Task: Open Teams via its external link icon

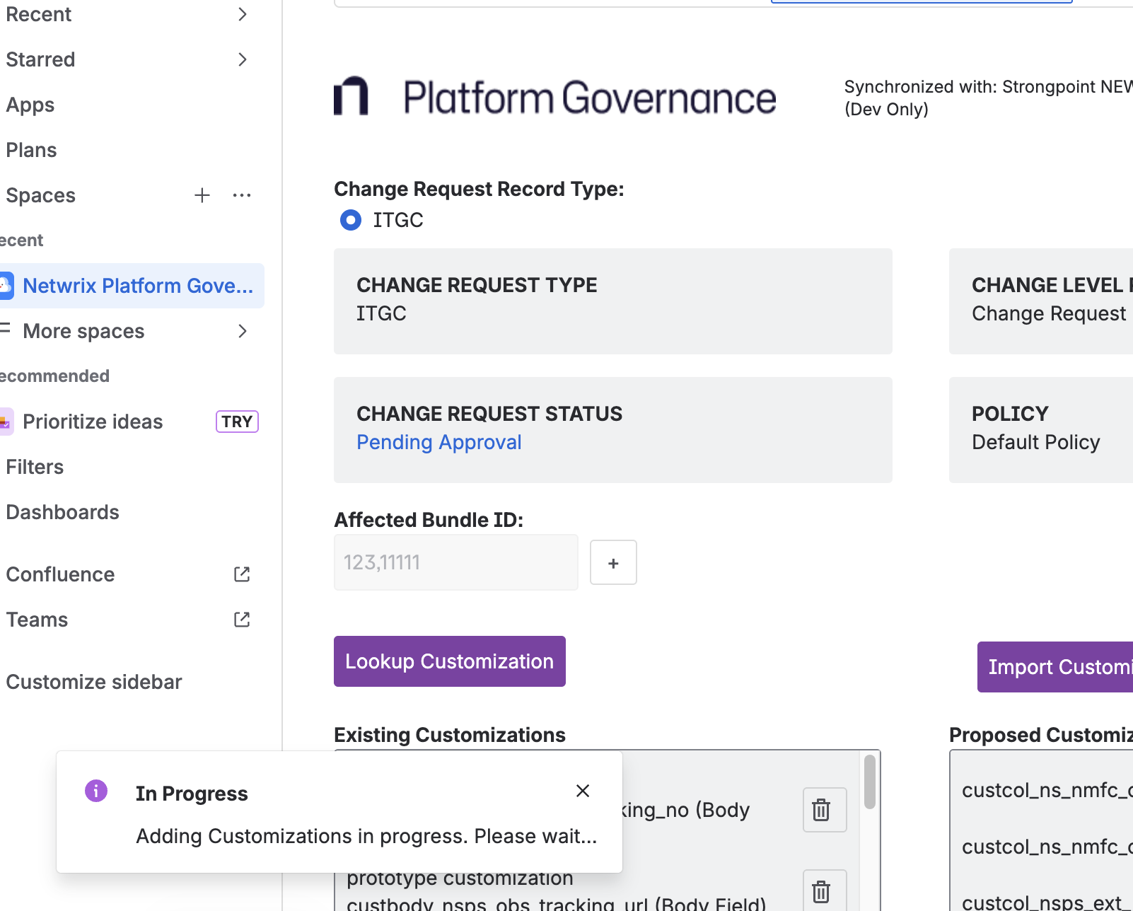Action: click(x=241, y=620)
